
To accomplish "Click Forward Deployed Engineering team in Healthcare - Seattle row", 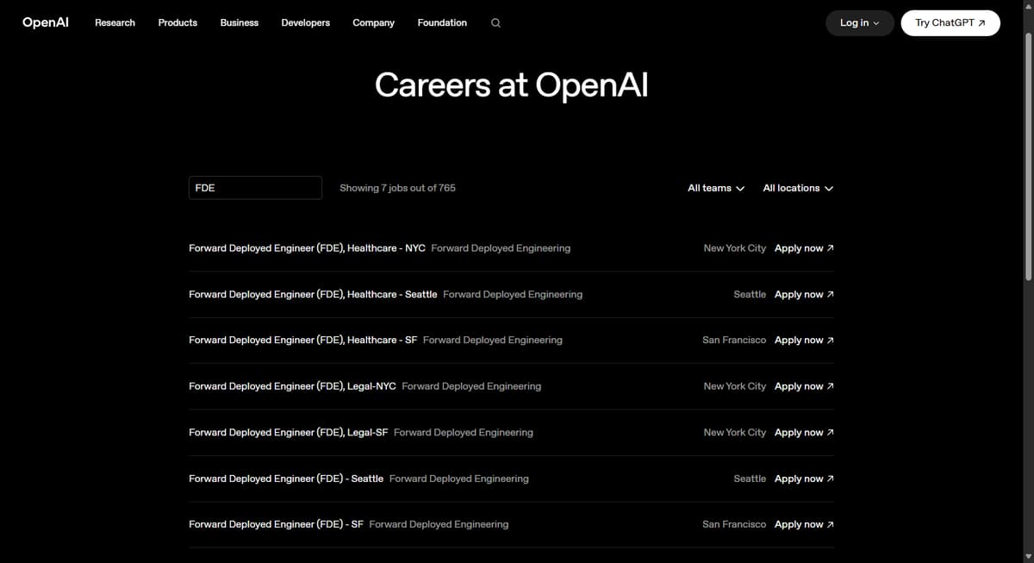I will (513, 294).
